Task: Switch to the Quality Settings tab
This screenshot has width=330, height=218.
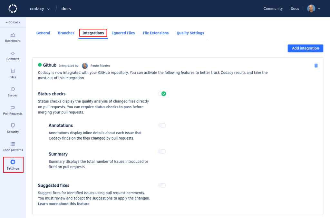Action: click(x=190, y=33)
